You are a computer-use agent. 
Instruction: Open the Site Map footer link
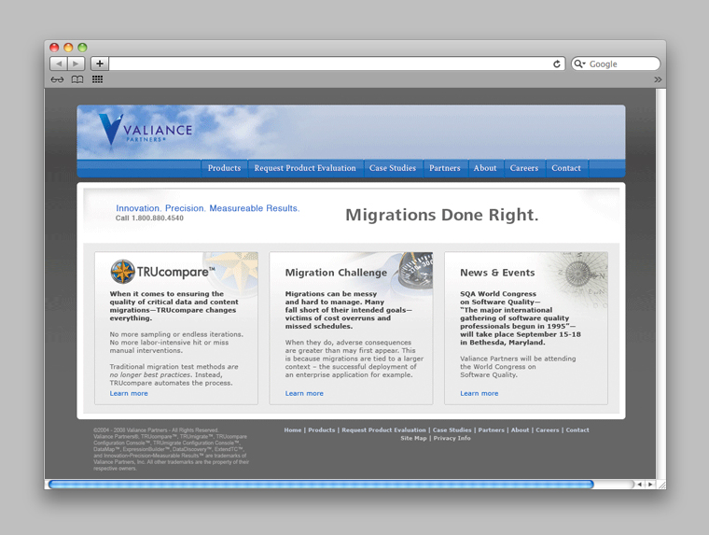point(413,438)
